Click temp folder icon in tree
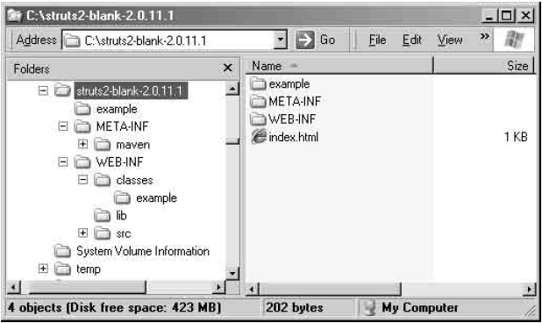 (63, 269)
